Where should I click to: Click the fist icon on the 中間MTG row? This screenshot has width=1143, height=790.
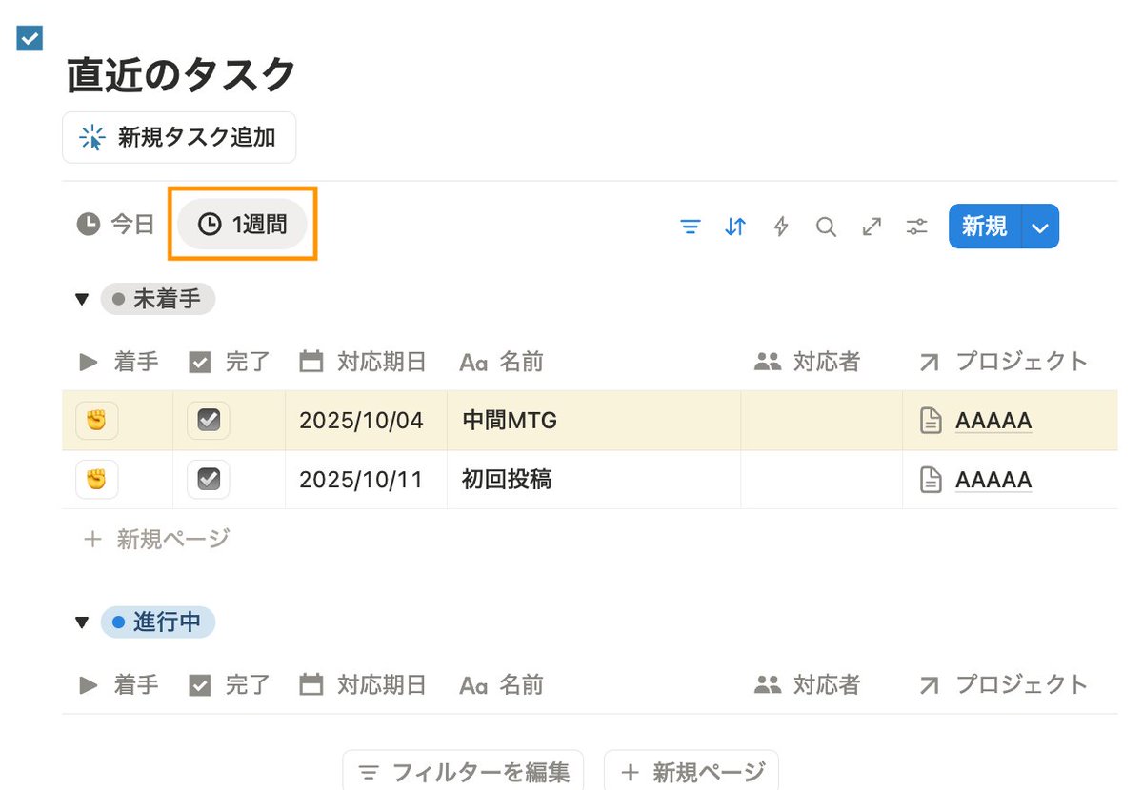(x=96, y=420)
